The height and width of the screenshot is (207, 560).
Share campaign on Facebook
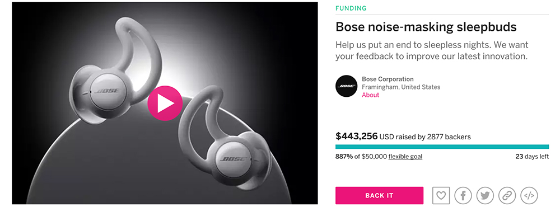coord(463,196)
